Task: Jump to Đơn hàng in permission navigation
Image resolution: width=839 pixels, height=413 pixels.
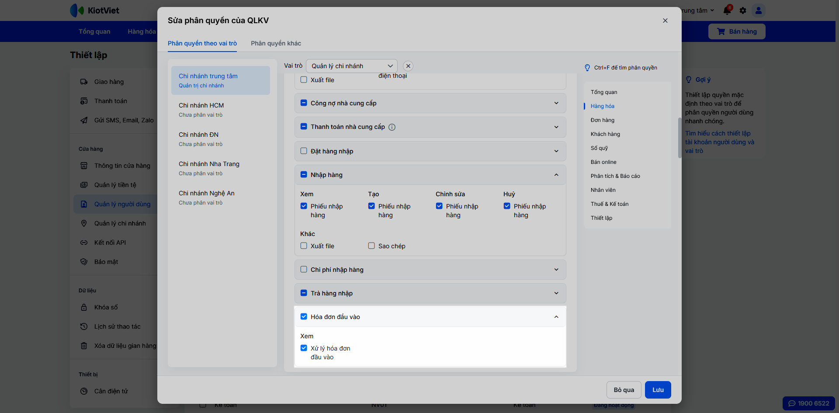Action: (x=602, y=120)
